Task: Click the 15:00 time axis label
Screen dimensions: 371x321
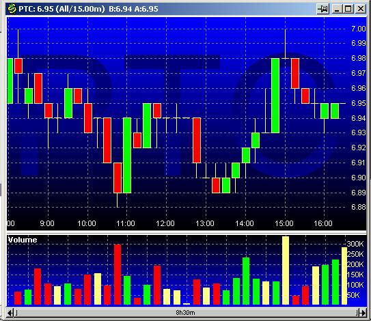Action: click(284, 223)
